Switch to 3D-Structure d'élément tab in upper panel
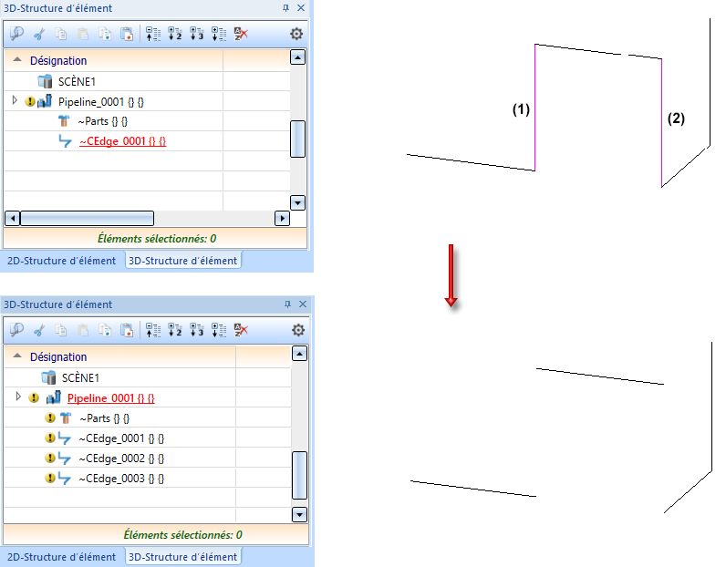726x567 pixels. 183,261
